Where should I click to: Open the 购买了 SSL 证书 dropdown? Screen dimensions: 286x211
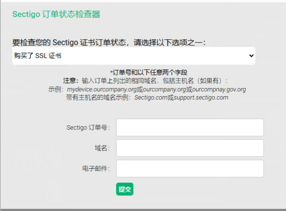click(x=134, y=56)
